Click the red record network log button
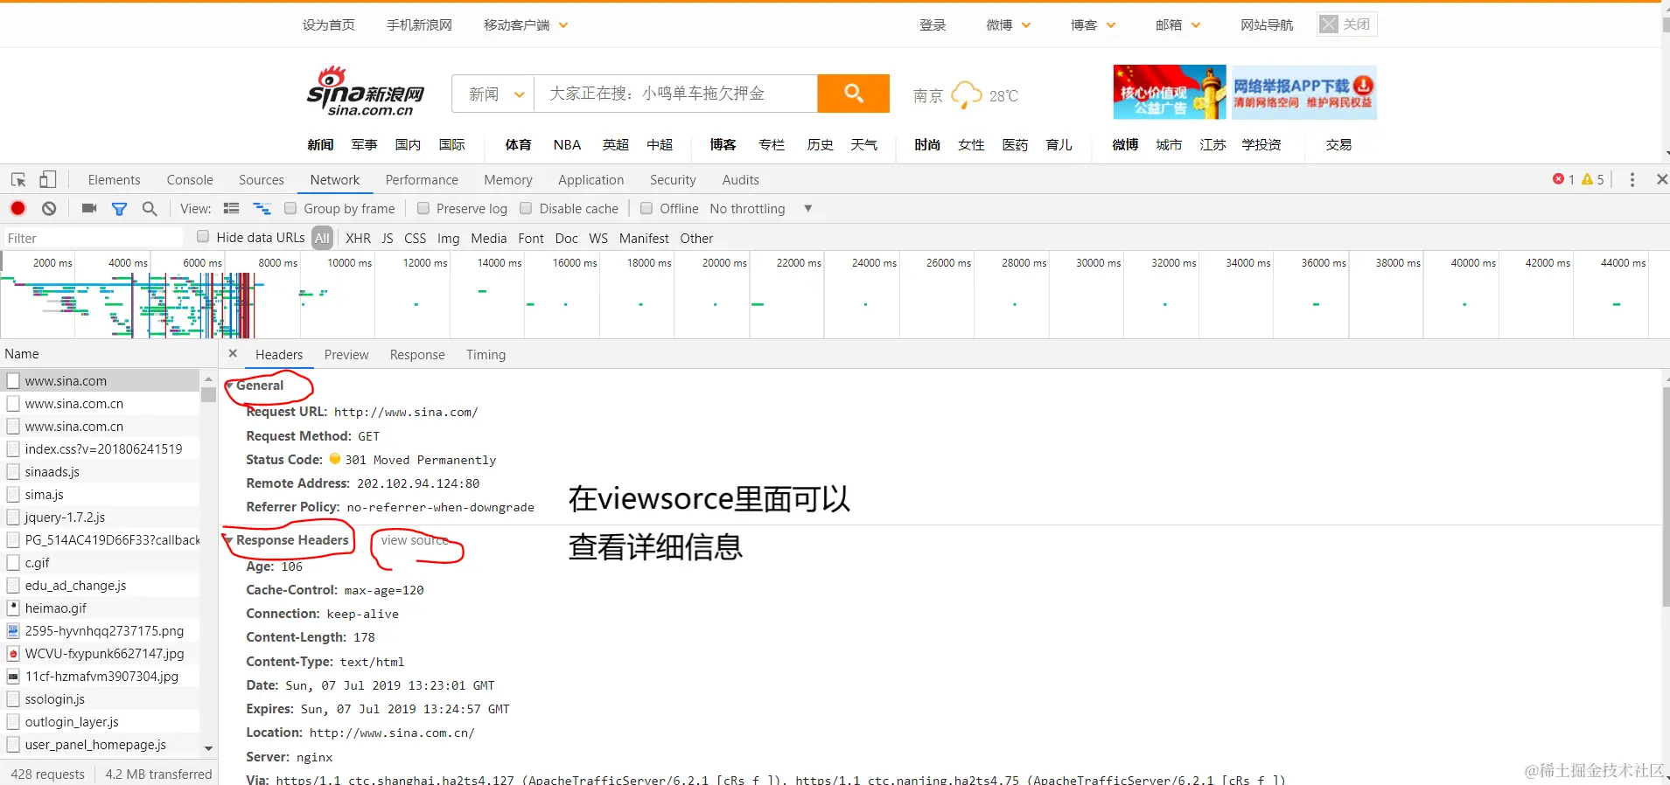 pos(17,208)
